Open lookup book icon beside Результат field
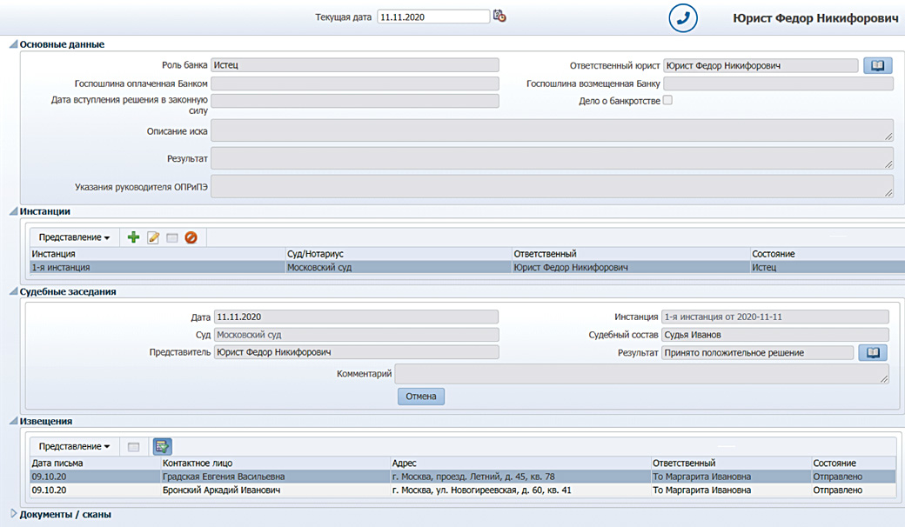 (x=872, y=352)
